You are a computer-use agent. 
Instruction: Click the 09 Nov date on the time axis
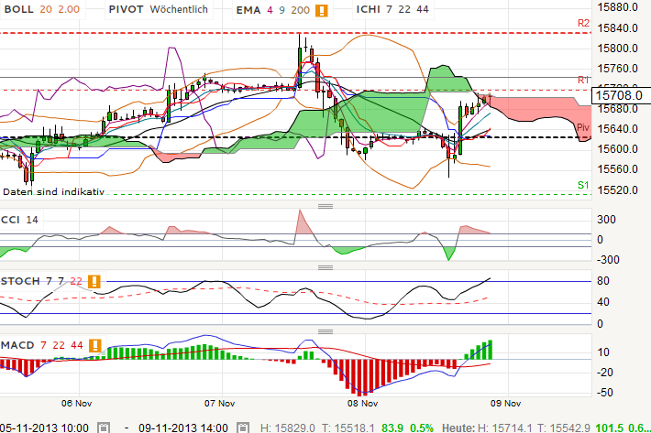506,403
